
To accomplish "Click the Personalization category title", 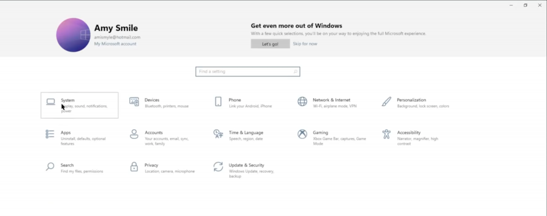I will pos(411,100).
